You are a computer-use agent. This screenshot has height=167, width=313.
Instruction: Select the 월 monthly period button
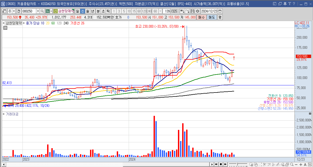click(x=88, y=11)
